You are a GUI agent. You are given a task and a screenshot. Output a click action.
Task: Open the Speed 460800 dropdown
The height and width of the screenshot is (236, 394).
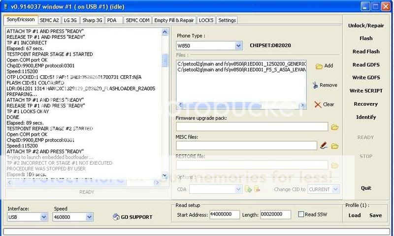coord(89,217)
